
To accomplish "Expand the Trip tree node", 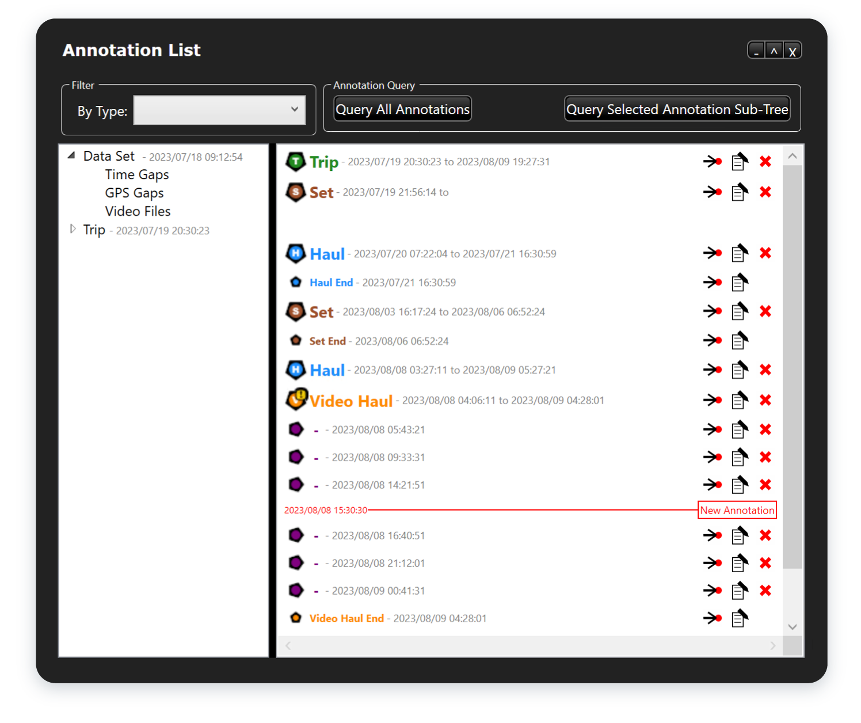I will [73, 229].
